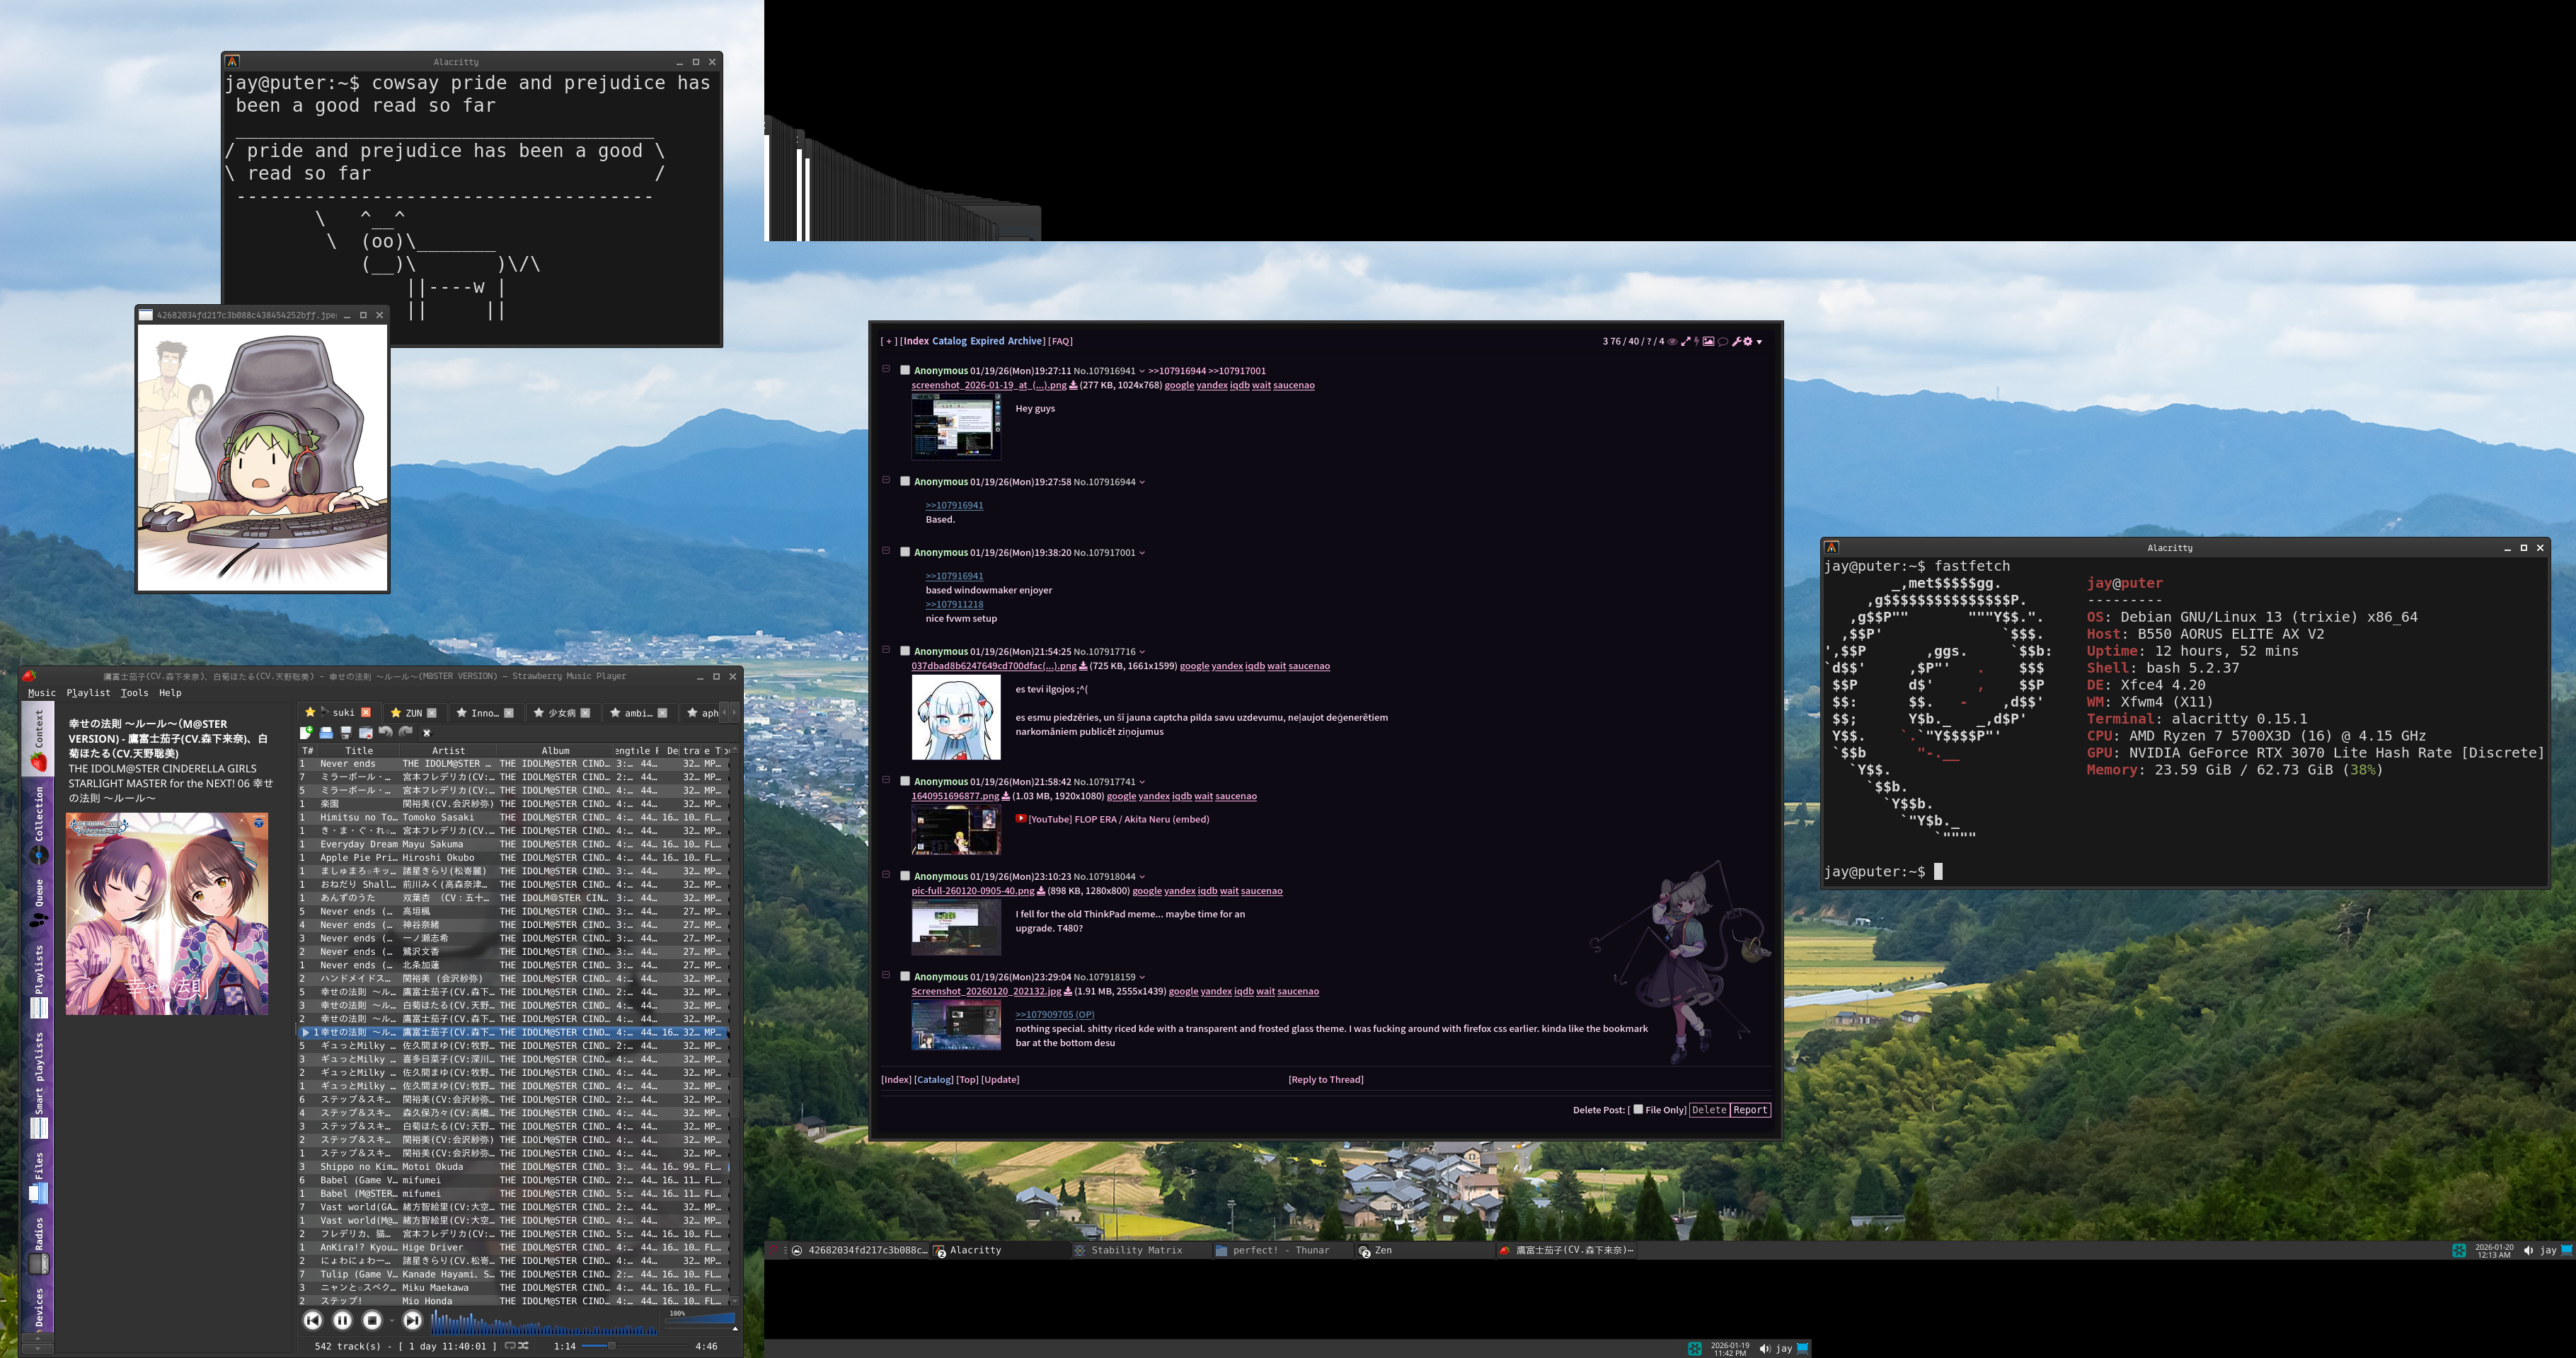This screenshot has height=1358, width=2576.
Task: Open the Playlist menu
Action: point(88,692)
